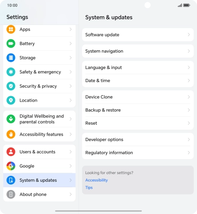Tap the Security & privacy shield icon
Viewport: 197px width, 214px height.
[11, 86]
